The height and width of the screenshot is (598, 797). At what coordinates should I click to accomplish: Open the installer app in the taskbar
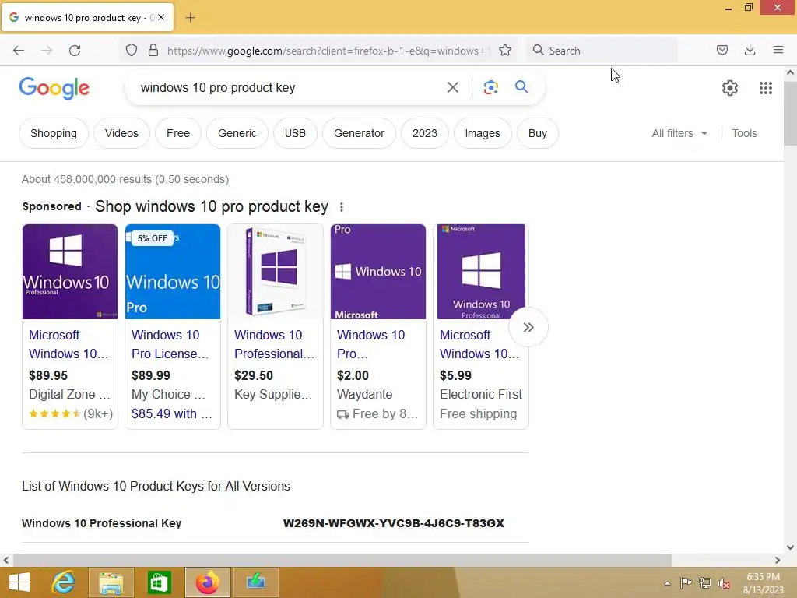[x=255, y=582]
